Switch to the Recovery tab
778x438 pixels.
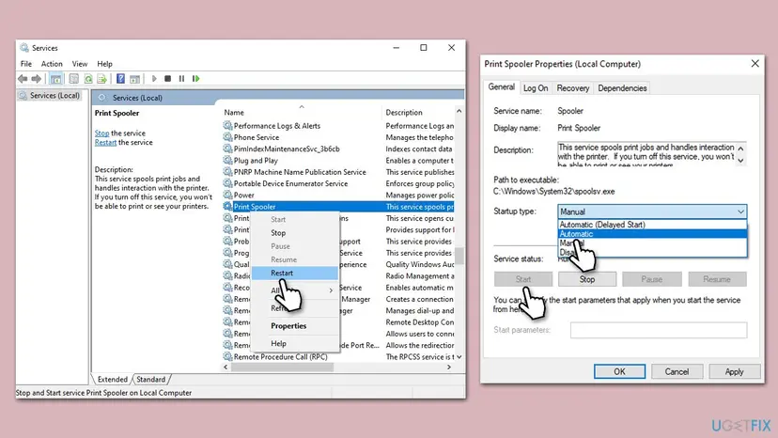tap(572, 88)
